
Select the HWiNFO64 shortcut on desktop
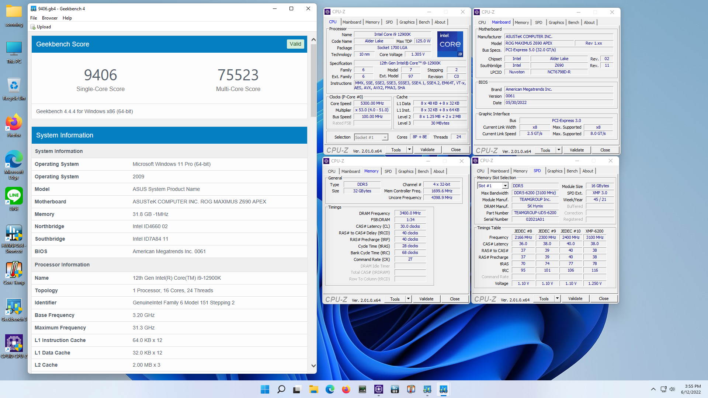pos(14,239)
